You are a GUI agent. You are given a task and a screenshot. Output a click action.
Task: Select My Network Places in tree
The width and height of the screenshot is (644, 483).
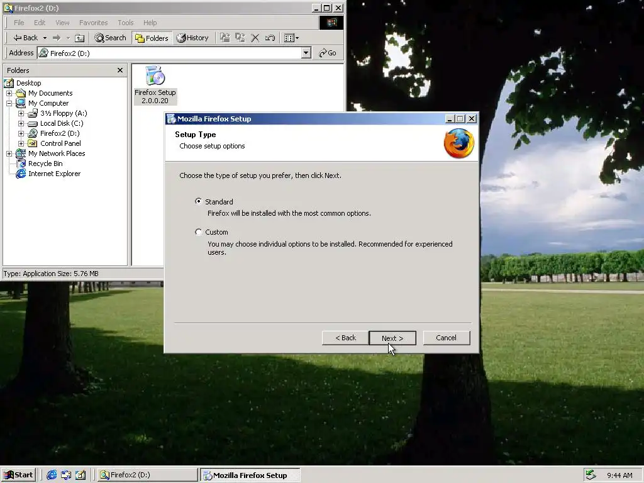57,153
